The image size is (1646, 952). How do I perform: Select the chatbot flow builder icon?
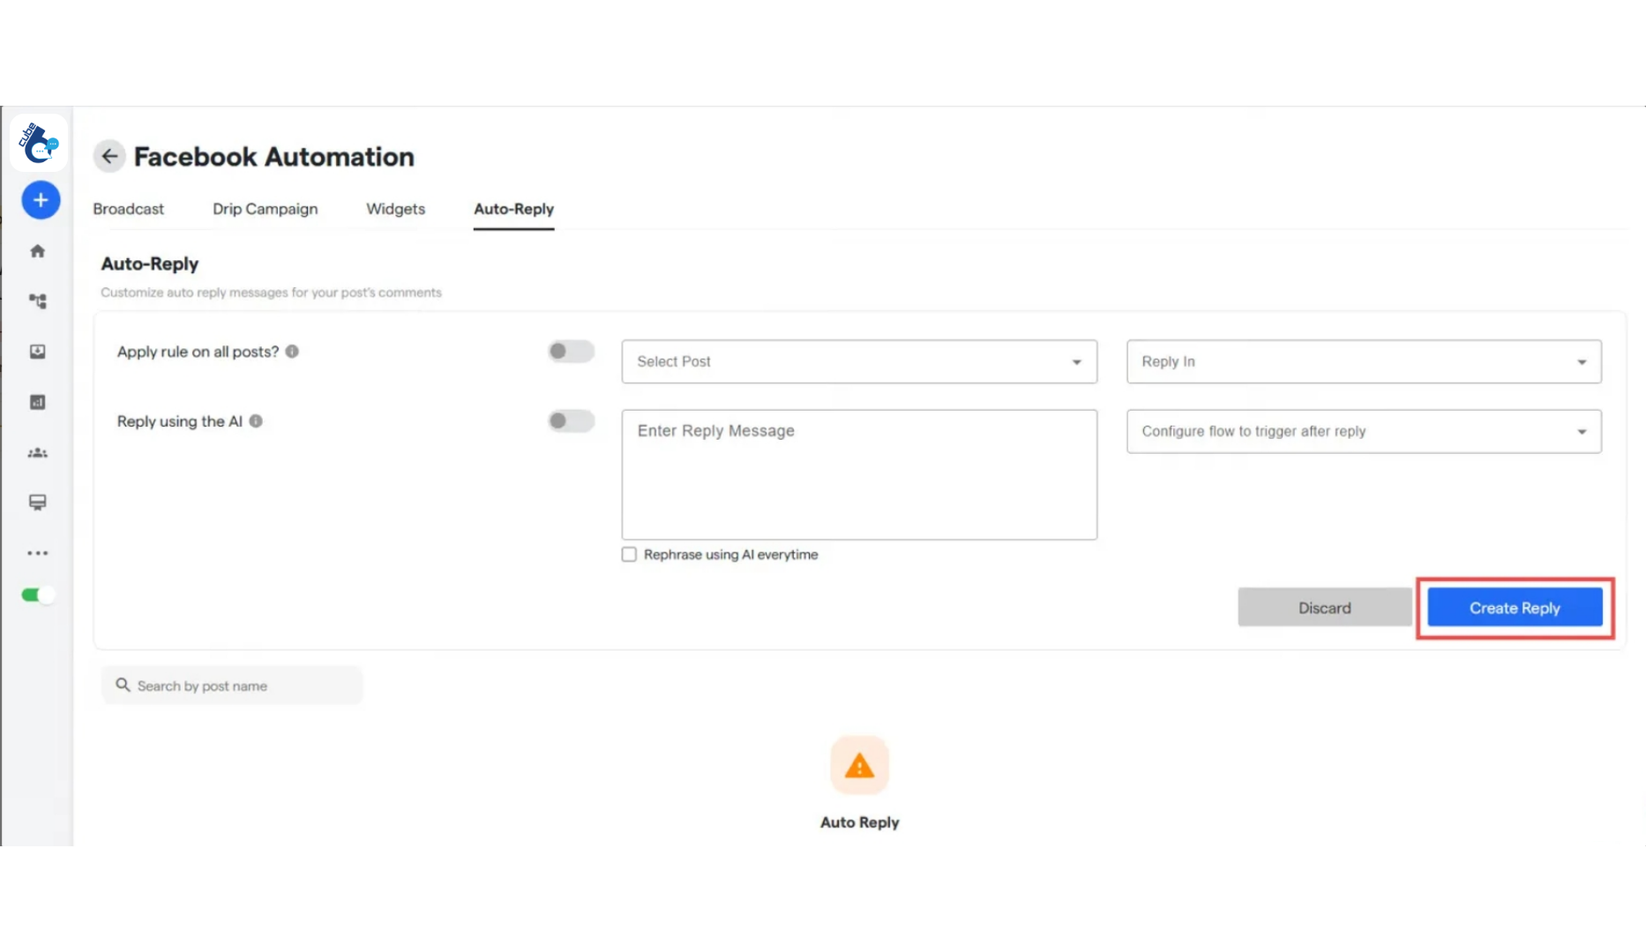37,301
